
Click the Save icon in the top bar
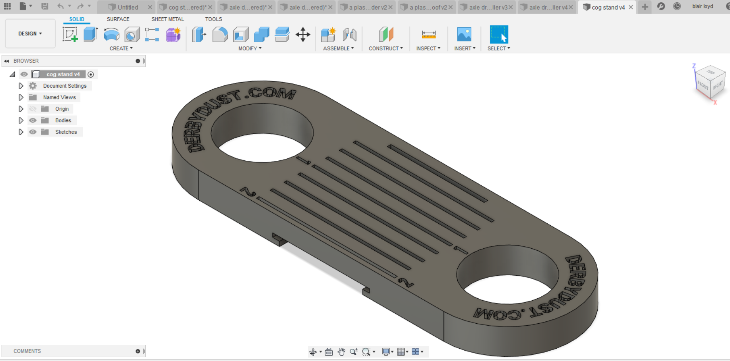click(45, 6)
